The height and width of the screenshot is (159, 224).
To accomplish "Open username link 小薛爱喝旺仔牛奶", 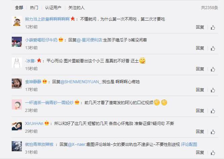I will (x=41, y=40).
